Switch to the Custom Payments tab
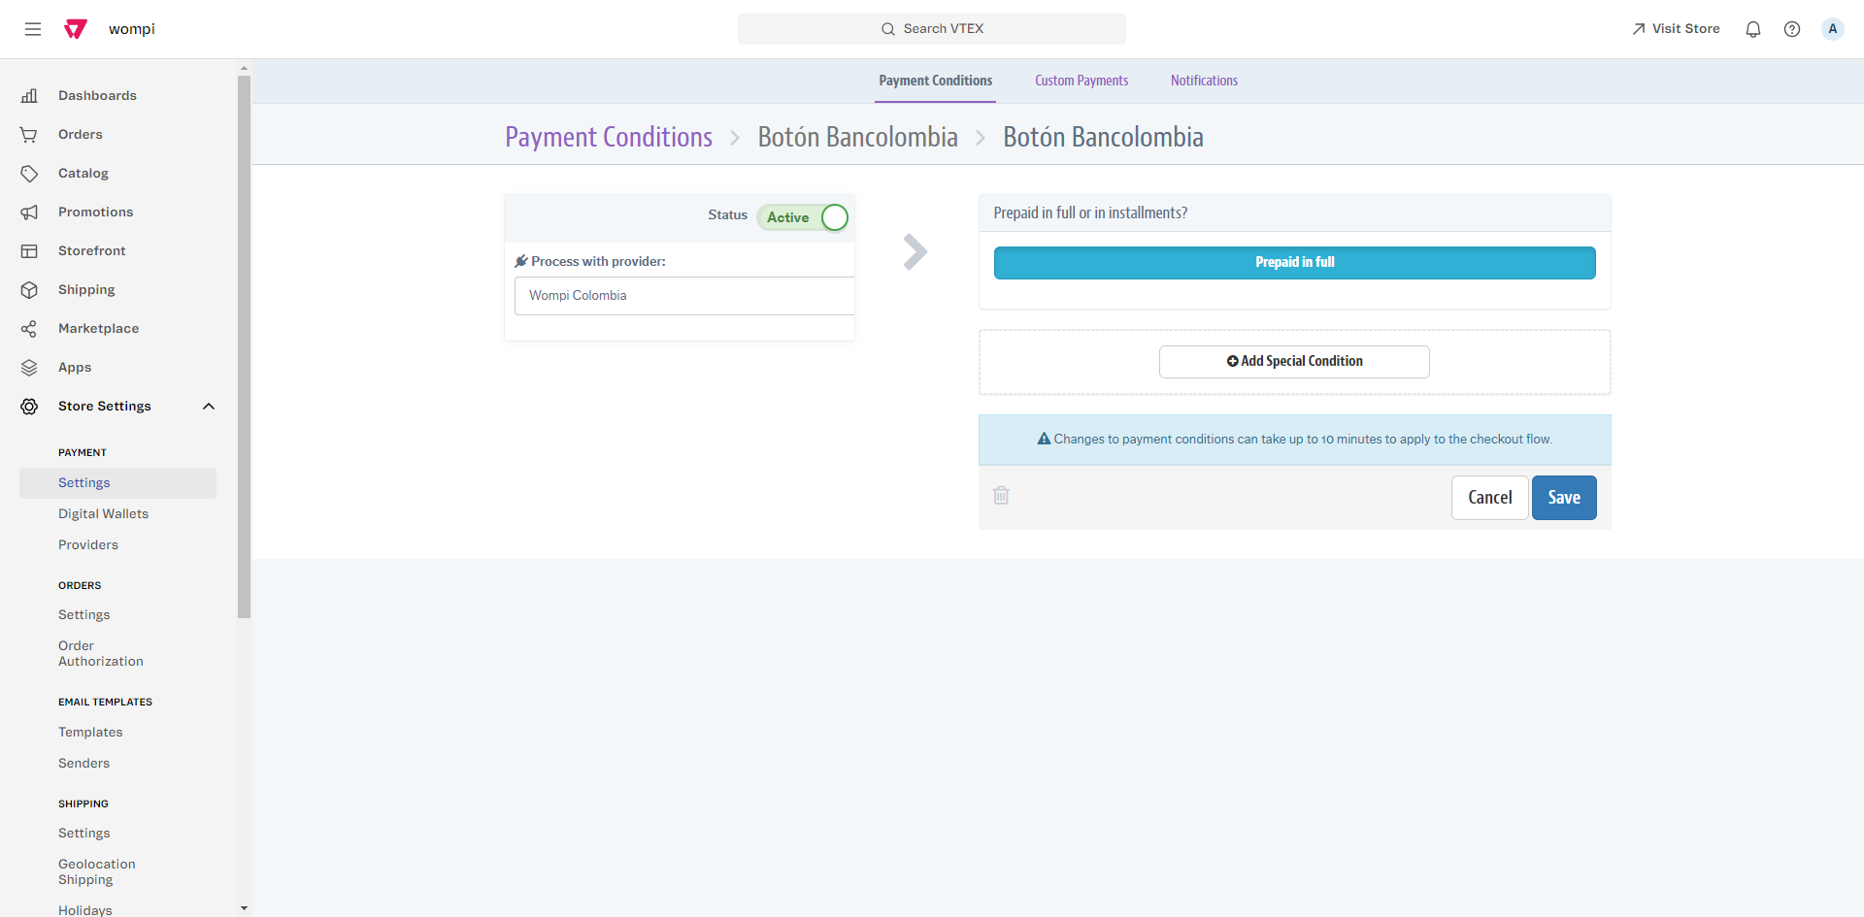 (x=1081, y=81)
